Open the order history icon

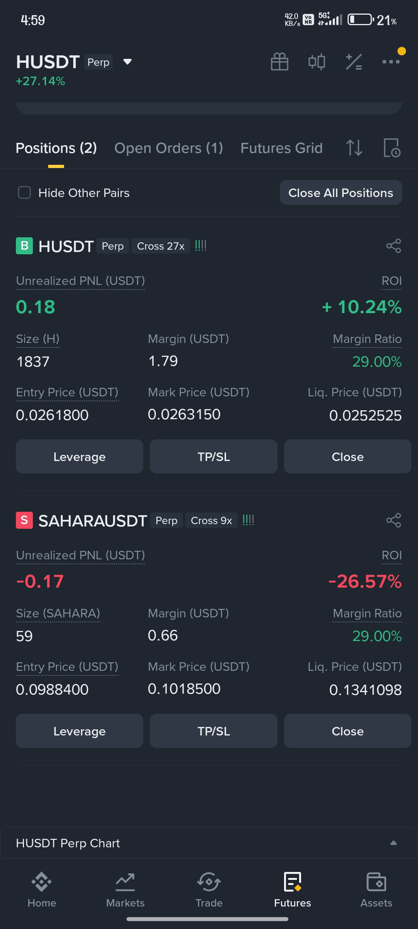[x=392, y=148]
